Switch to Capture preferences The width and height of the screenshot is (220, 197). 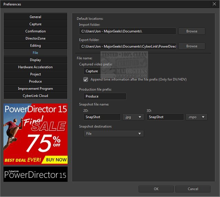pos(35,24)
